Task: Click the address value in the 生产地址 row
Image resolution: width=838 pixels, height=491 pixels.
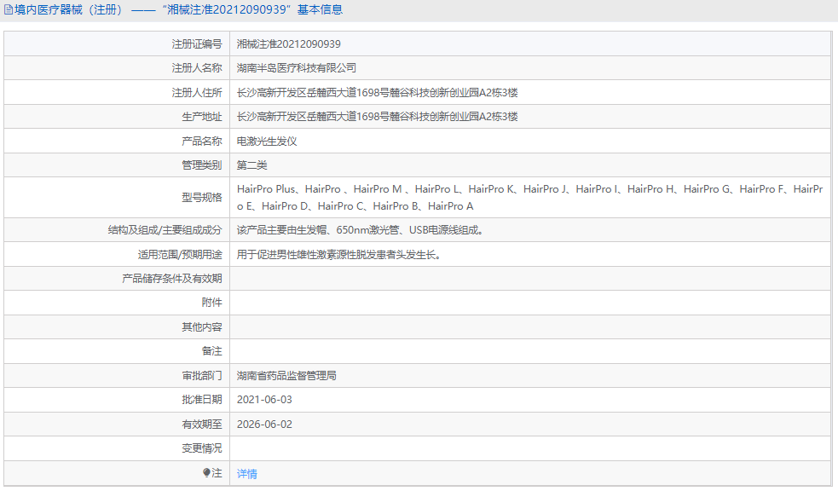Action: click(x=378, y=117)
